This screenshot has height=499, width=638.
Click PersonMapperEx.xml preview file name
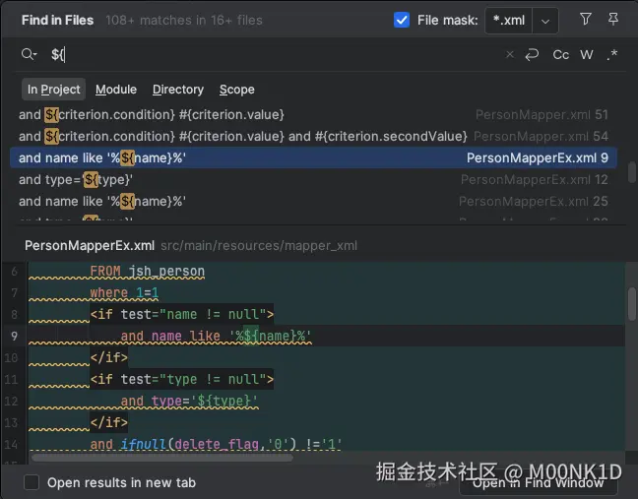90,246
